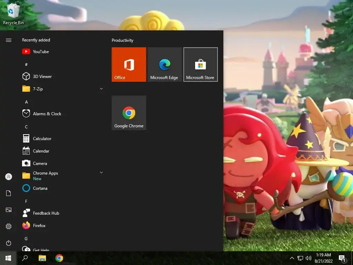
Task: Click the Recently added heading
Action: click(x=36, y=40)
